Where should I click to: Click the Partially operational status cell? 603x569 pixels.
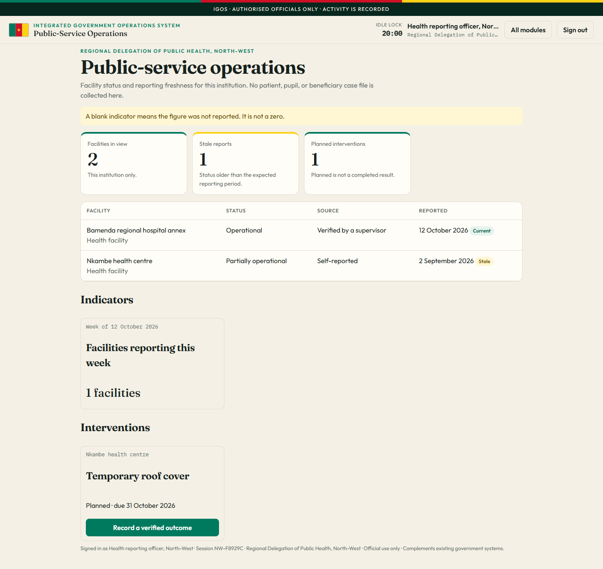[256, 261]
